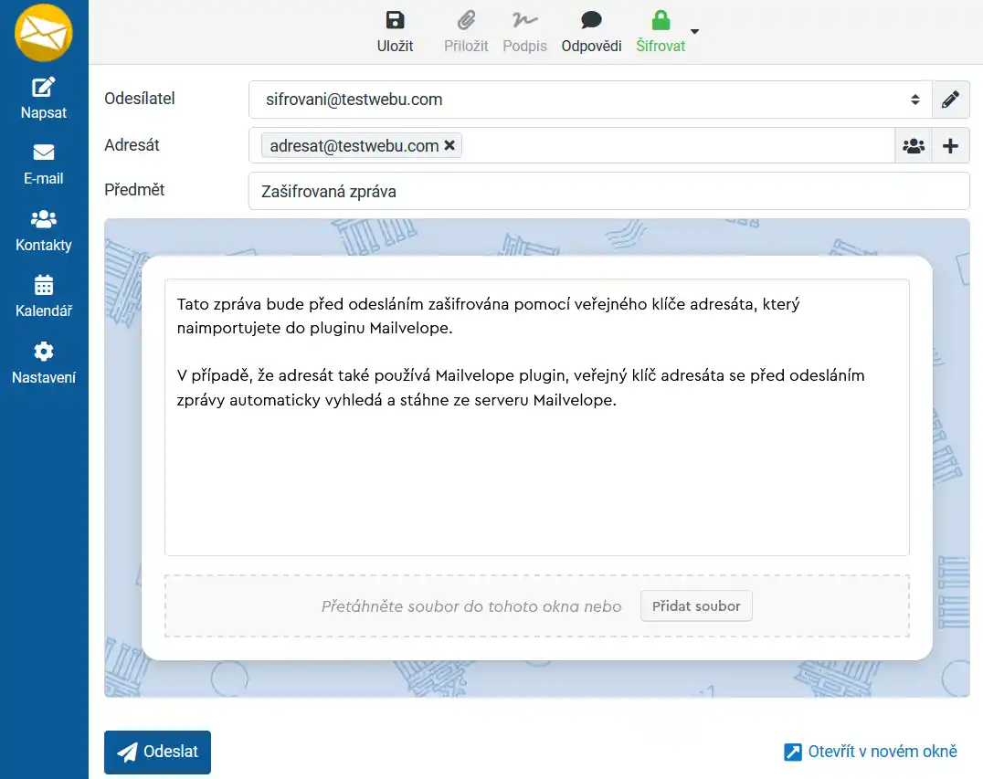This screenshot has height=779, width=983.
Task: Click the yellow envelope logo
Action: pyautogui.click(x=43, y=33)
